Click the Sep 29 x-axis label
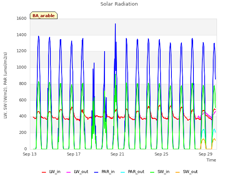Image resolution: width=239 pixels, height=179 pixels. (205, 154)
